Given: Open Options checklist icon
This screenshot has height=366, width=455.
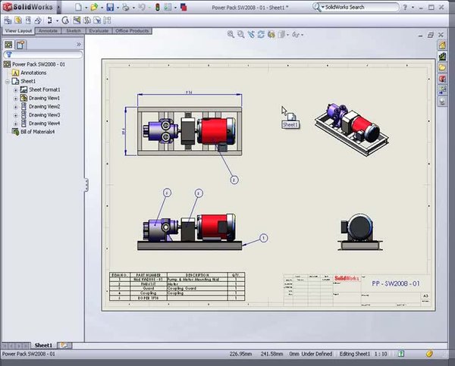Looking at the screenshot, I should tap(168, 8).
